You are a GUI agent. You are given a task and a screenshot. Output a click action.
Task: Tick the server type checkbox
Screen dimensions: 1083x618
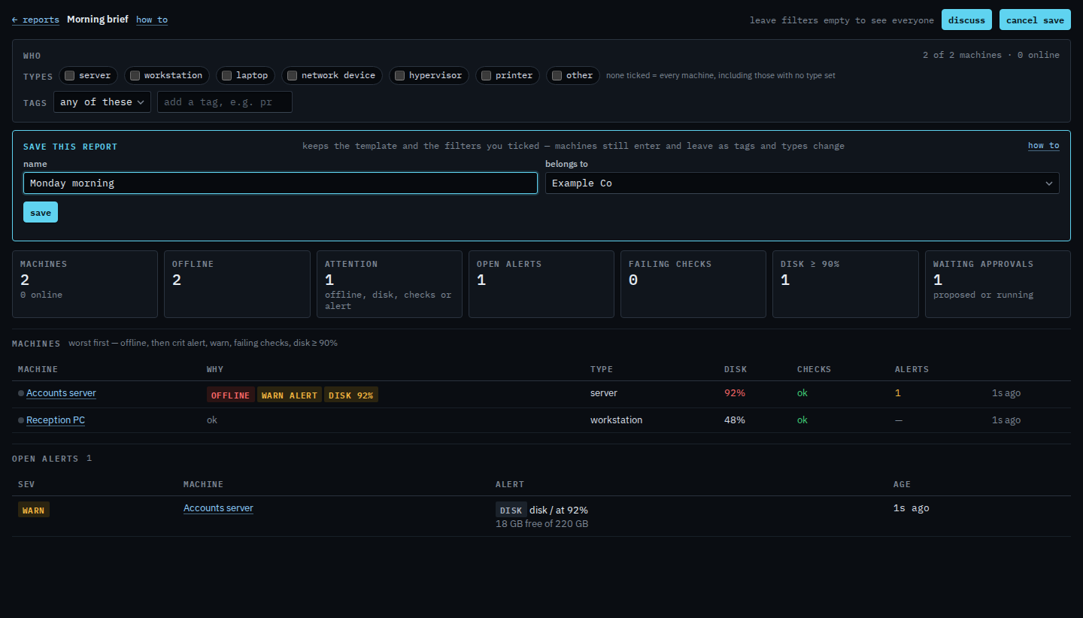[x=69, y=75]
